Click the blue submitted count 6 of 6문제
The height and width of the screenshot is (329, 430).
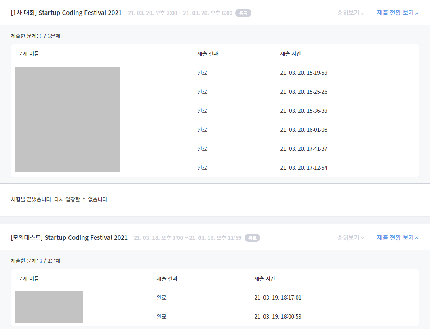41,36
